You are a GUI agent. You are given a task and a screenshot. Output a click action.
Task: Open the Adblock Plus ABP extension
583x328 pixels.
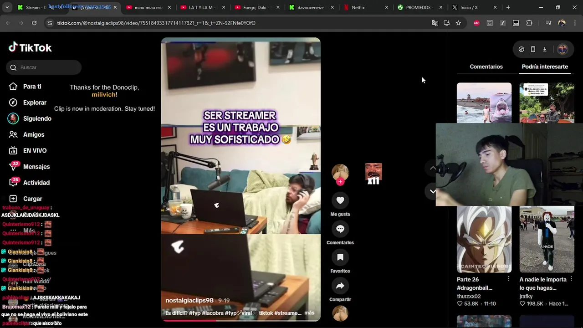click(476, 23)
